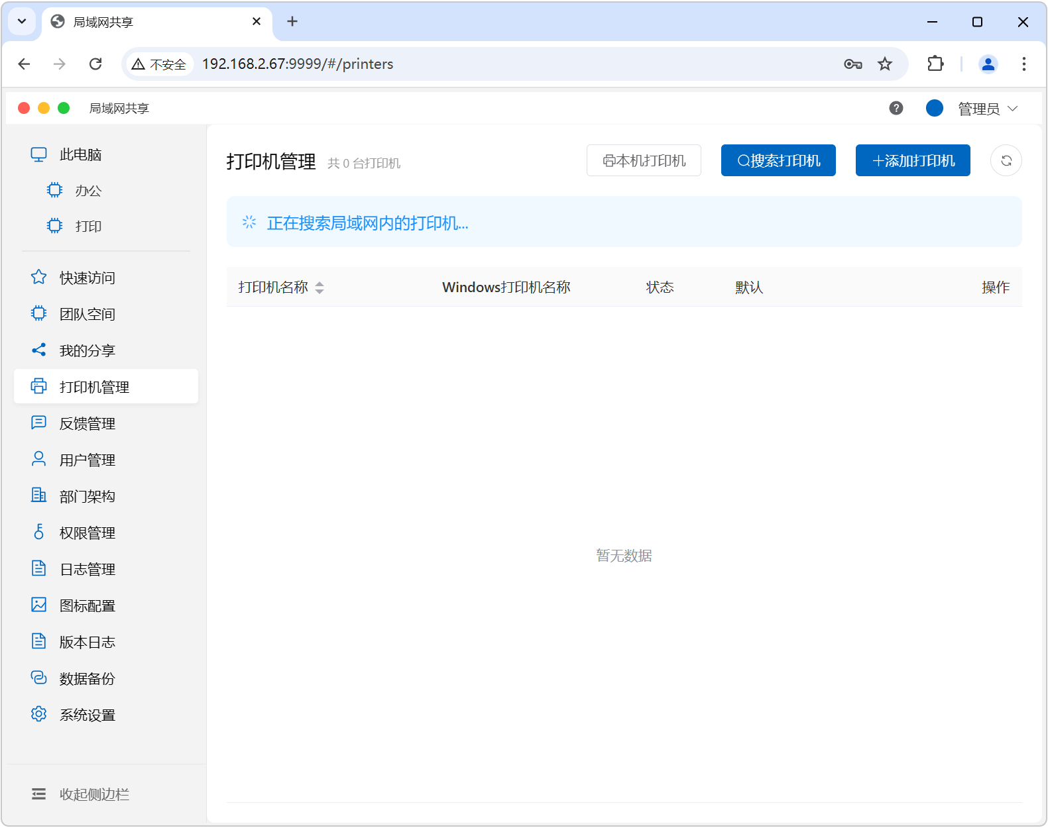Screen dimensions: 1048x828
Task: Click the 不安全 security warning chip
Action: pos(159,64)
